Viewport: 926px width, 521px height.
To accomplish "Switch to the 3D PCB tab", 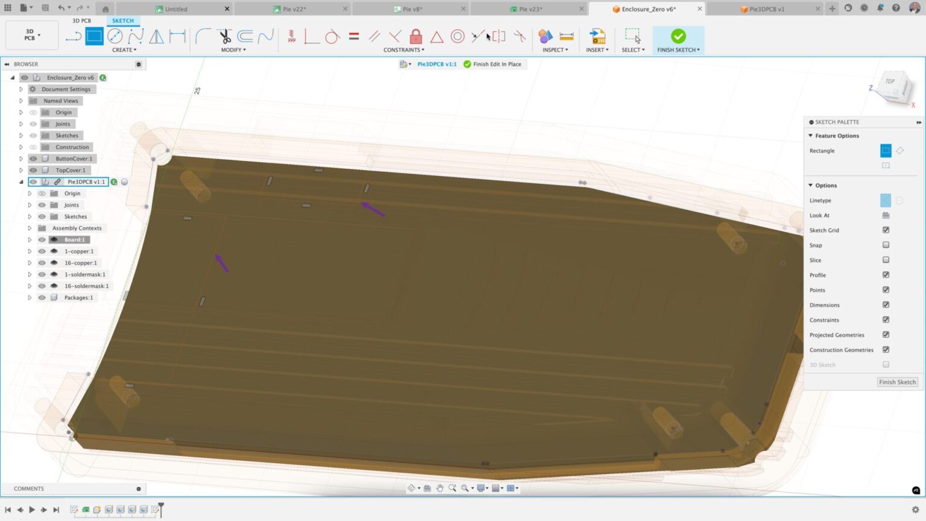I will [81, 20].
